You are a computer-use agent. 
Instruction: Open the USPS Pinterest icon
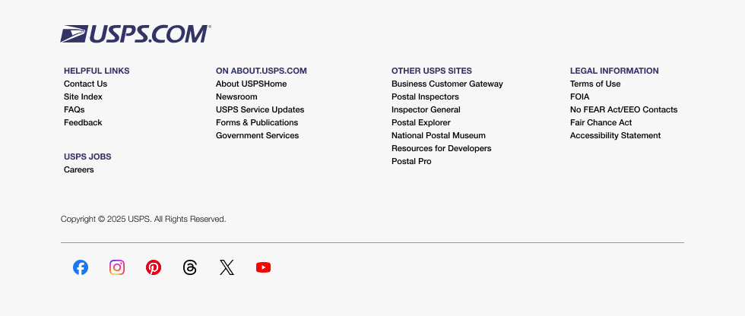(x=154, y=267)
